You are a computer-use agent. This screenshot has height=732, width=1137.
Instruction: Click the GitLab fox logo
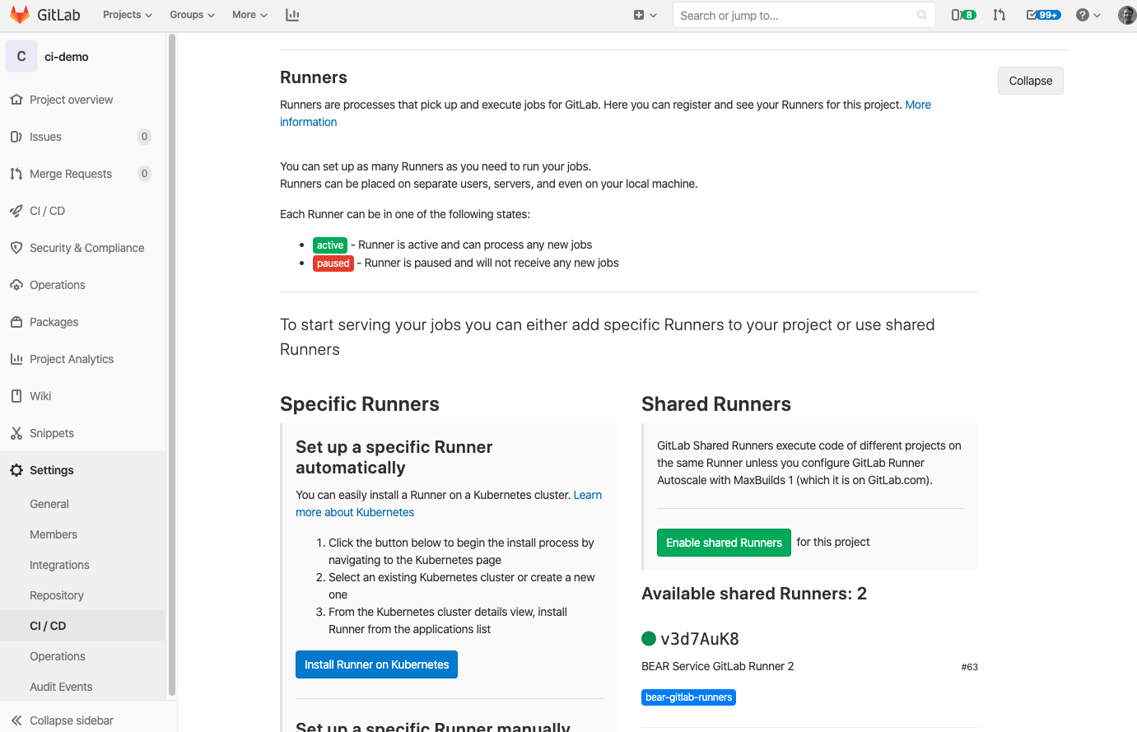20,15
